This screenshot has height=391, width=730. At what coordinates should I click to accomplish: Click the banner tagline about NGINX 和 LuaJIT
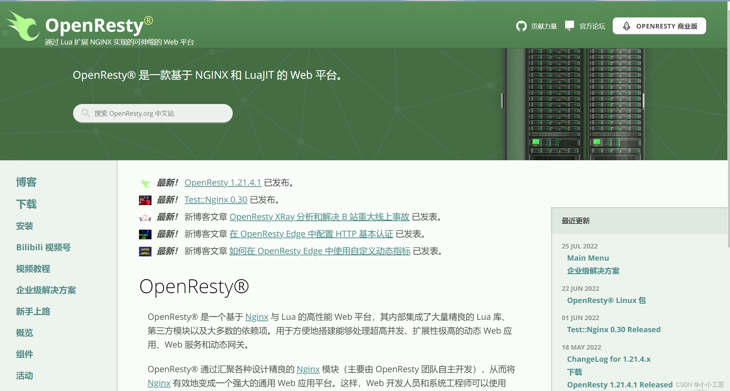click(x=209, y=75)
